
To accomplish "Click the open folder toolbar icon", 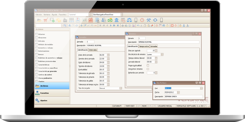I will (39, 20).
